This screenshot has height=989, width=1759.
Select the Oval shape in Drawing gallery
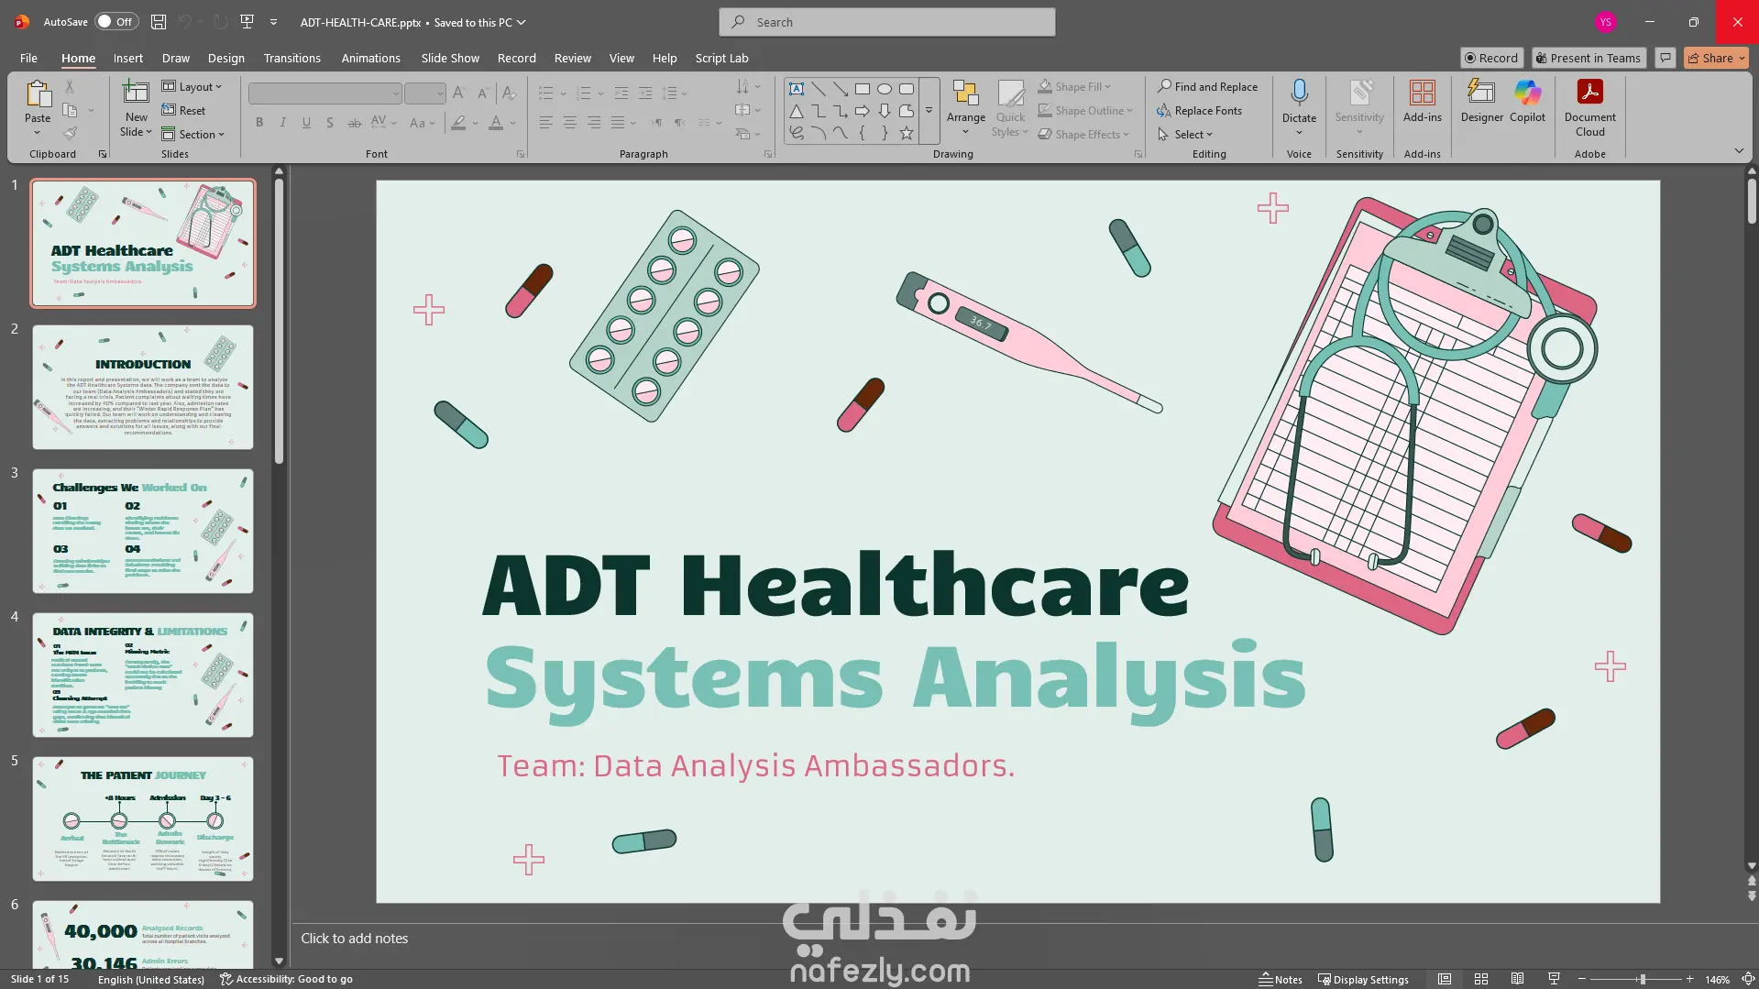point(885,89)
